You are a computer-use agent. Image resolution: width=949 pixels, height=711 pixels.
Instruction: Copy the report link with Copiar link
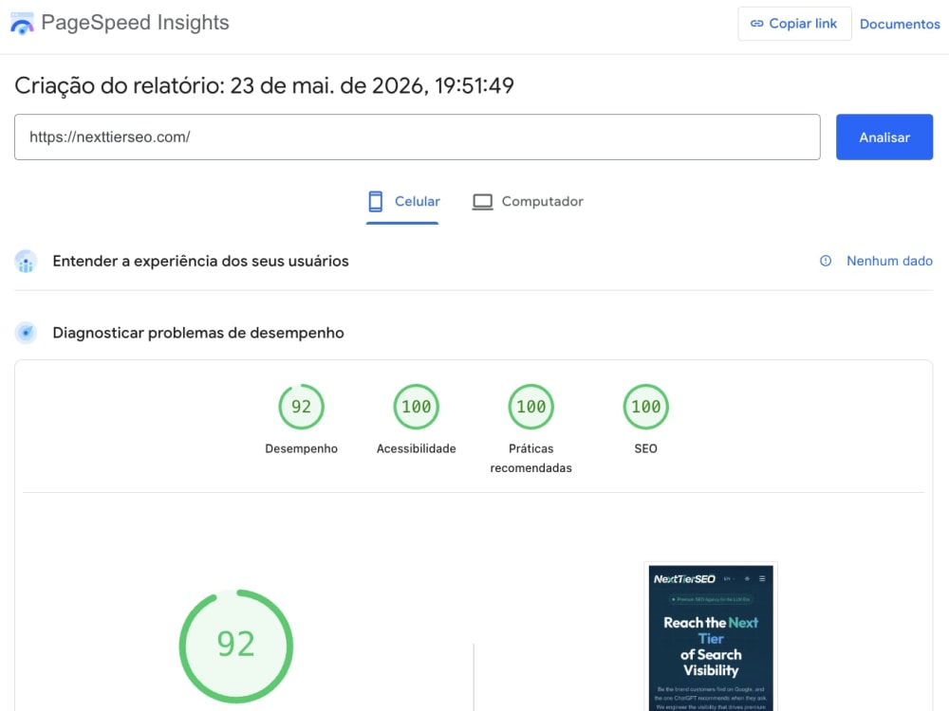(x=794, y=24)
